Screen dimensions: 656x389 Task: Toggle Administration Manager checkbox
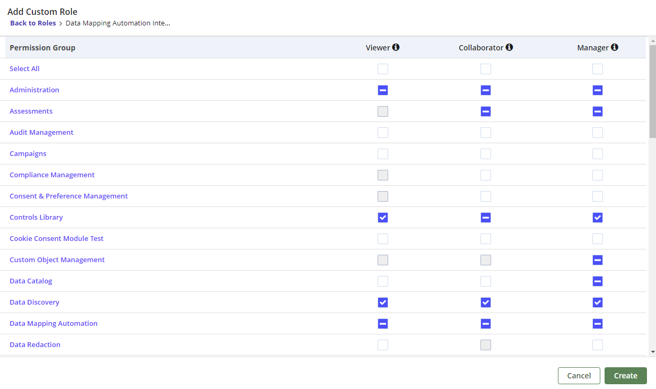(x=598, y=90)
